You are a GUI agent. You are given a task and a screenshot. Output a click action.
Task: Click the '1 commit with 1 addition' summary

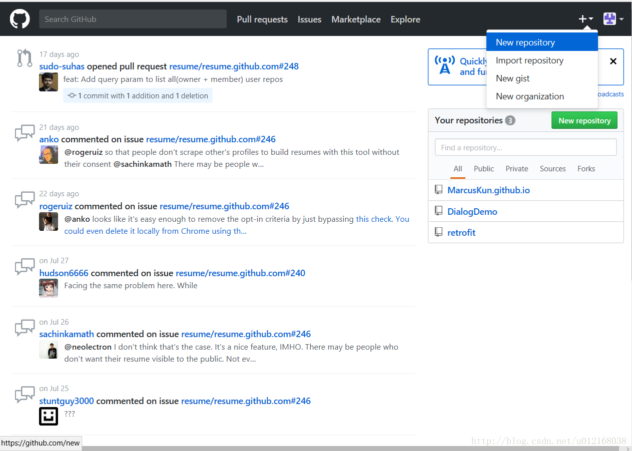click(x=138, y=95)
